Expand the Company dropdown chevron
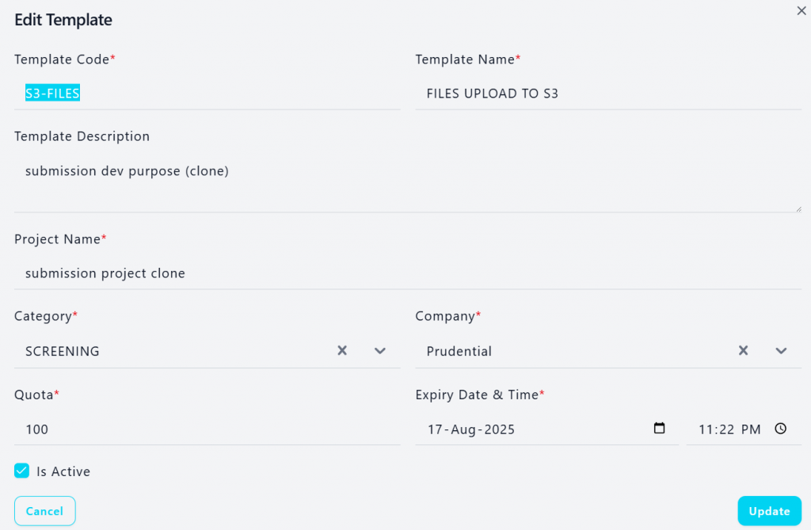Viewport: 811px width, 530px height. click(781, 351)
